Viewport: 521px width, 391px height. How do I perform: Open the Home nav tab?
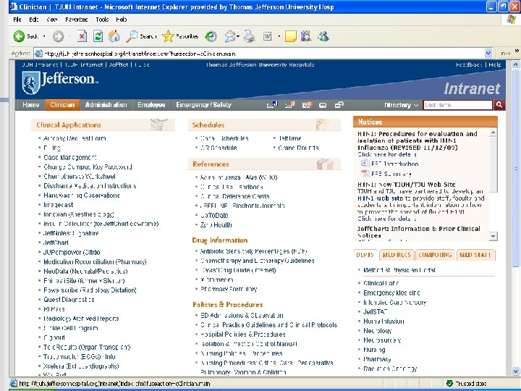[x=31, y=105]
